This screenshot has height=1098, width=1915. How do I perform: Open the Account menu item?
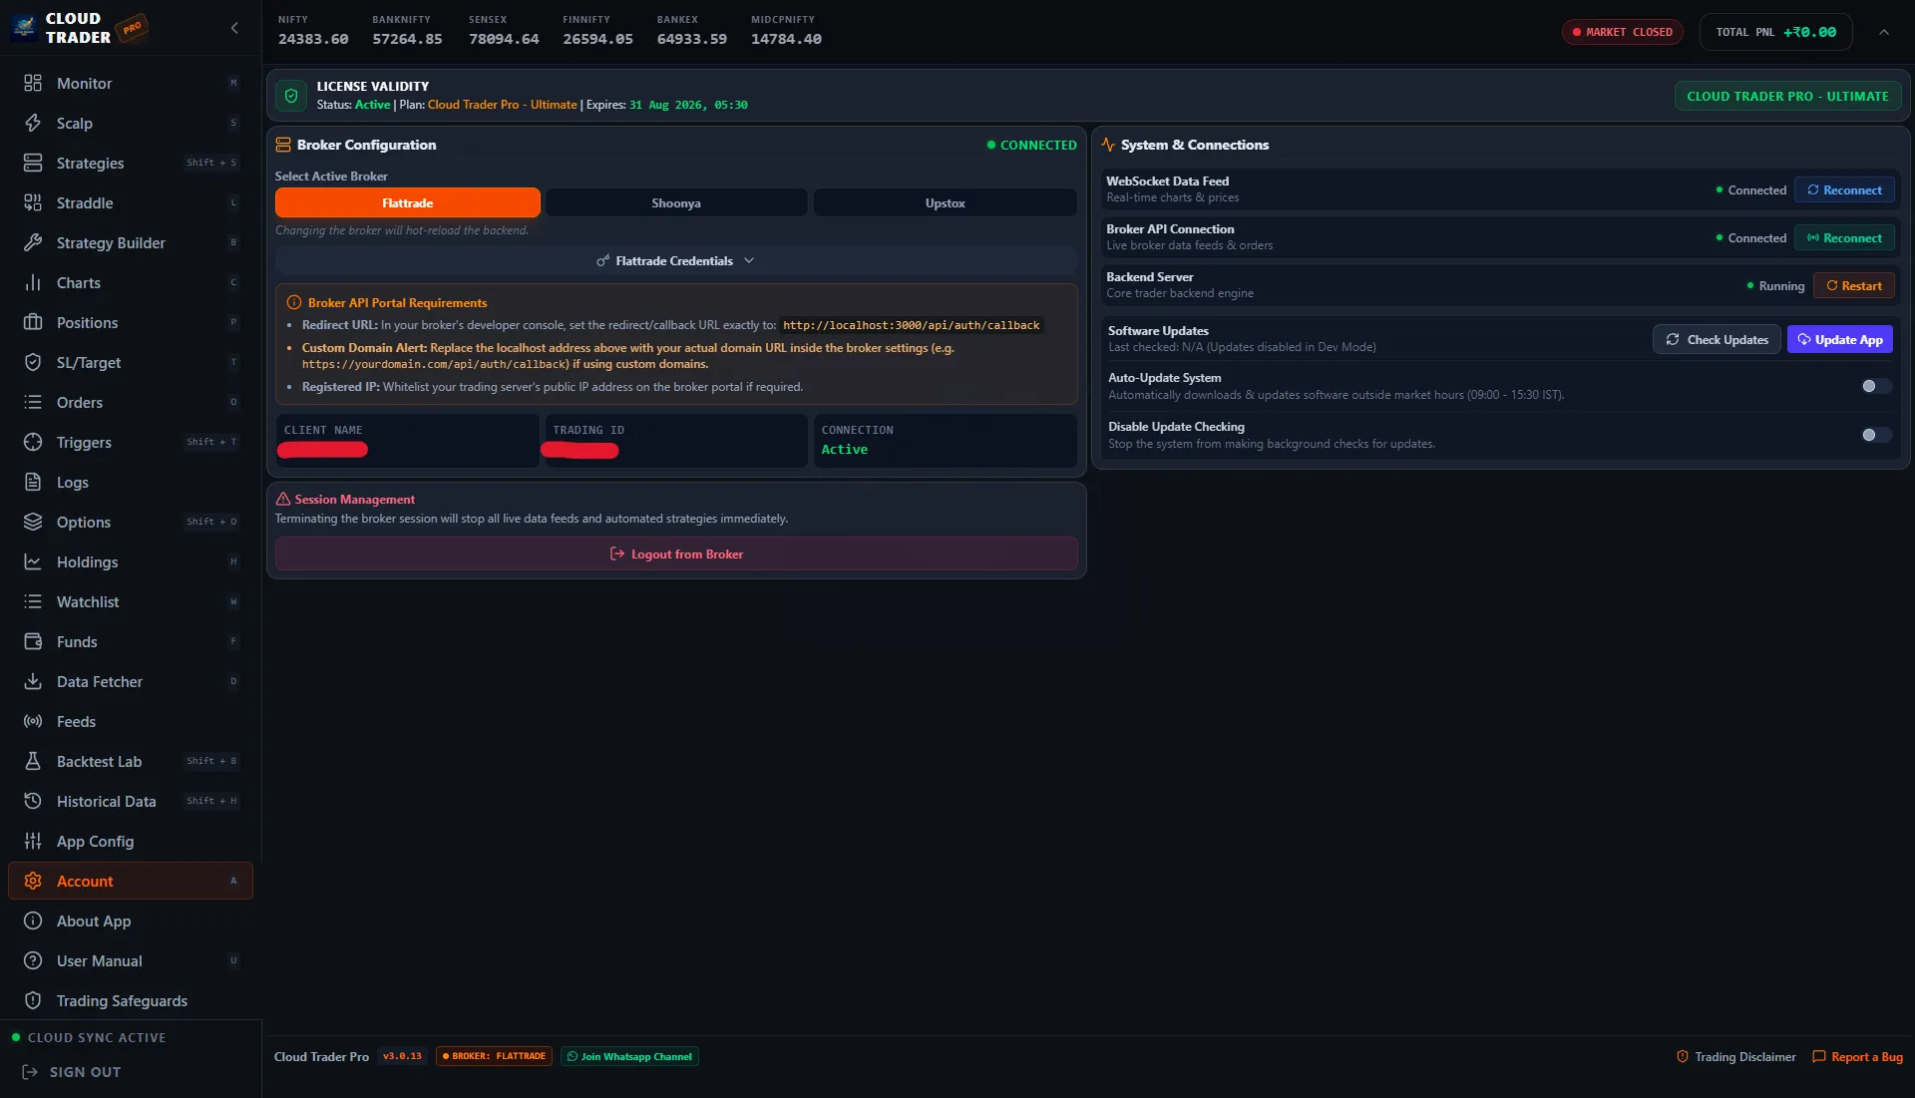(x=131, y=881)
